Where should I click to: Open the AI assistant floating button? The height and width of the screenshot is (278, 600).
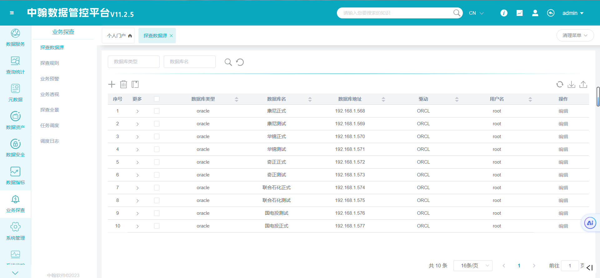coord(590,223)
